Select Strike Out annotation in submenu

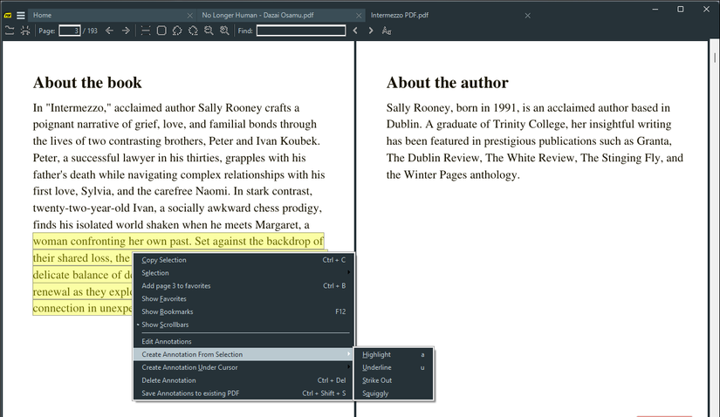point(394,380)
